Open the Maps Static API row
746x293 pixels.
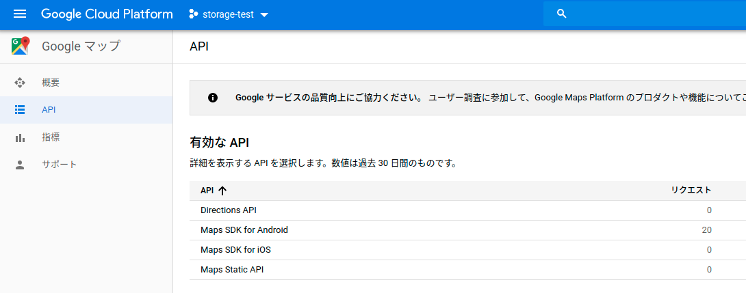(467, 270)
